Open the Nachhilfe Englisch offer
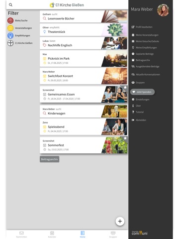Image resolution: width=179 pixels, height=239 pixels. coord(84,43)
